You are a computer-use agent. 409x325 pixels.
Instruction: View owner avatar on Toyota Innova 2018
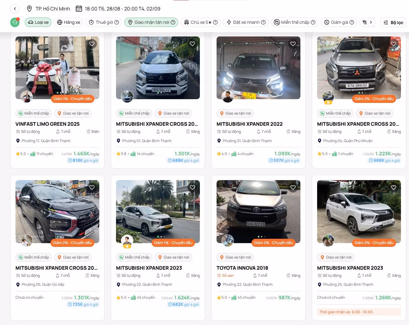coord(228,241)
